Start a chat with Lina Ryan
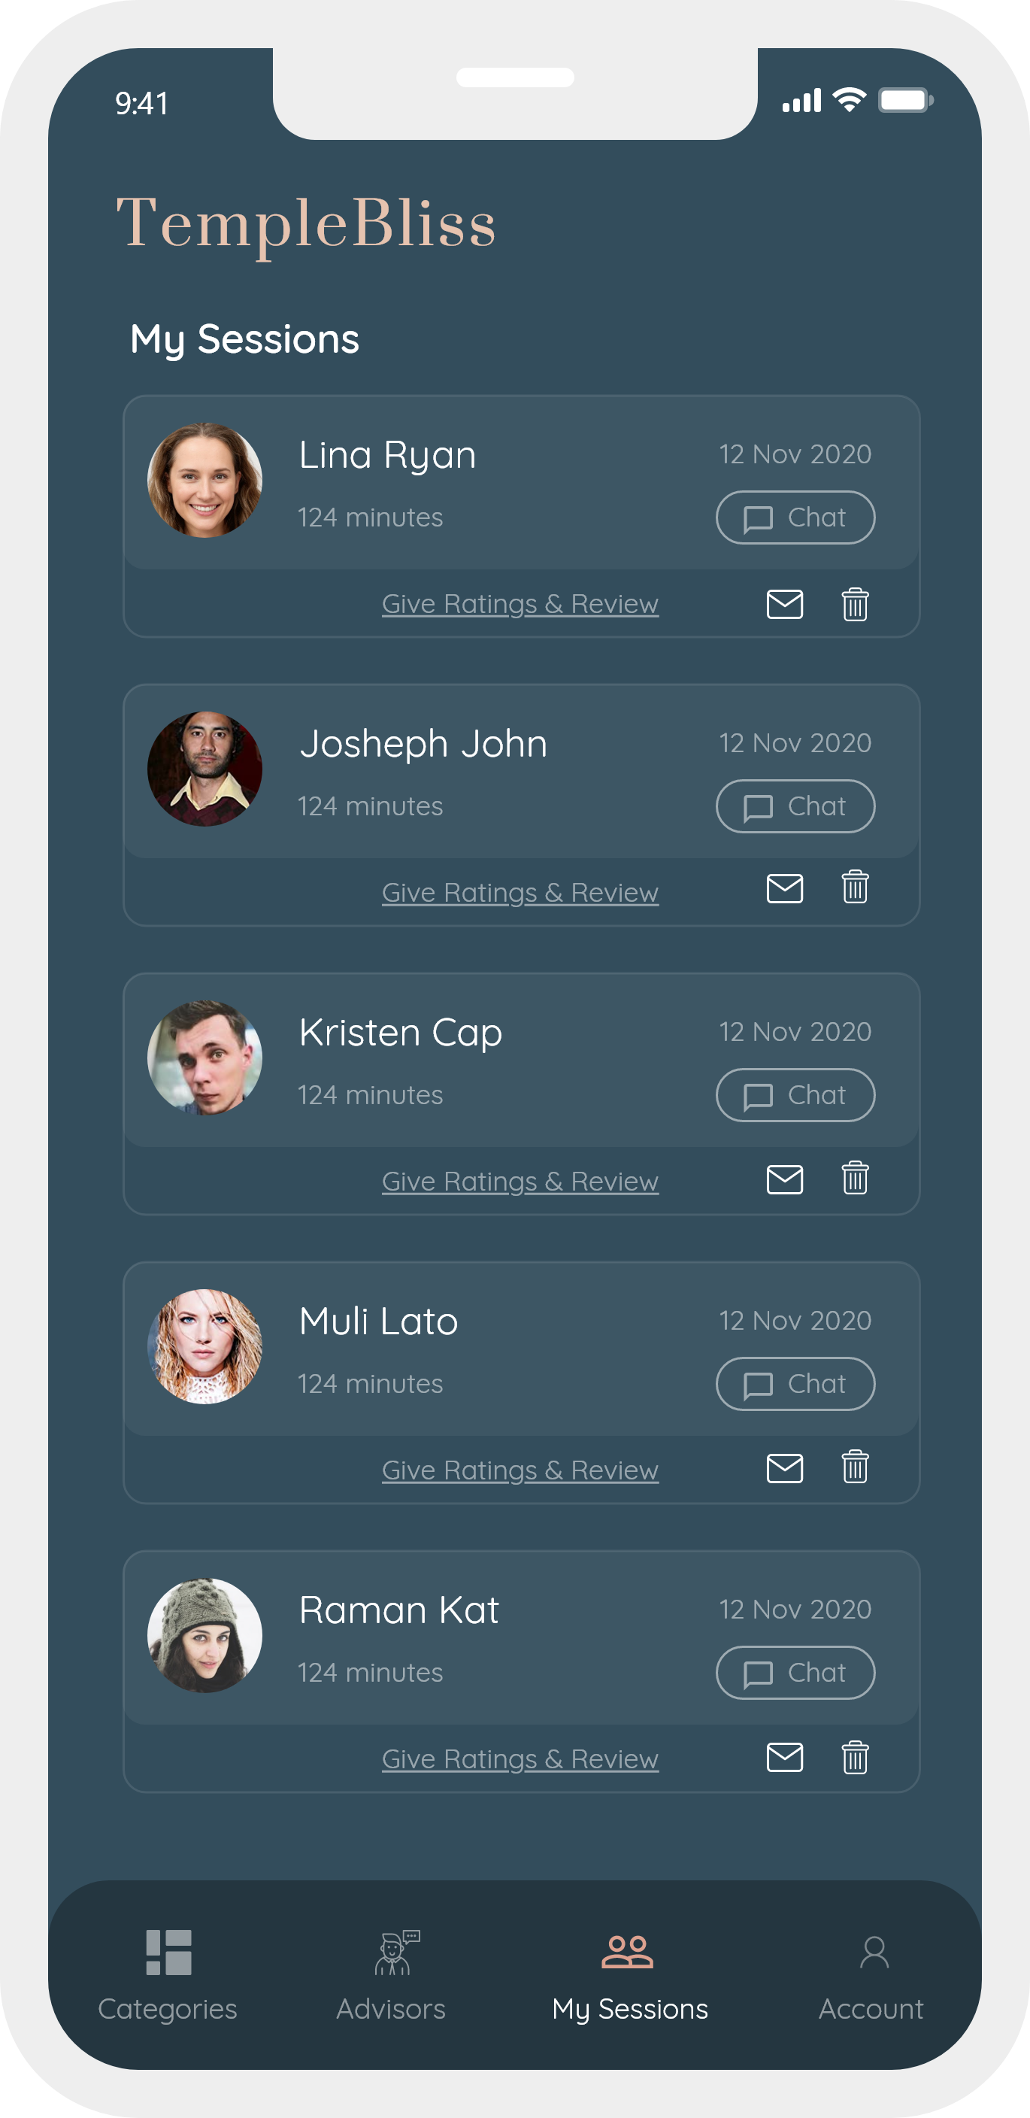Screen dimensions: 1030x2118 795,517
